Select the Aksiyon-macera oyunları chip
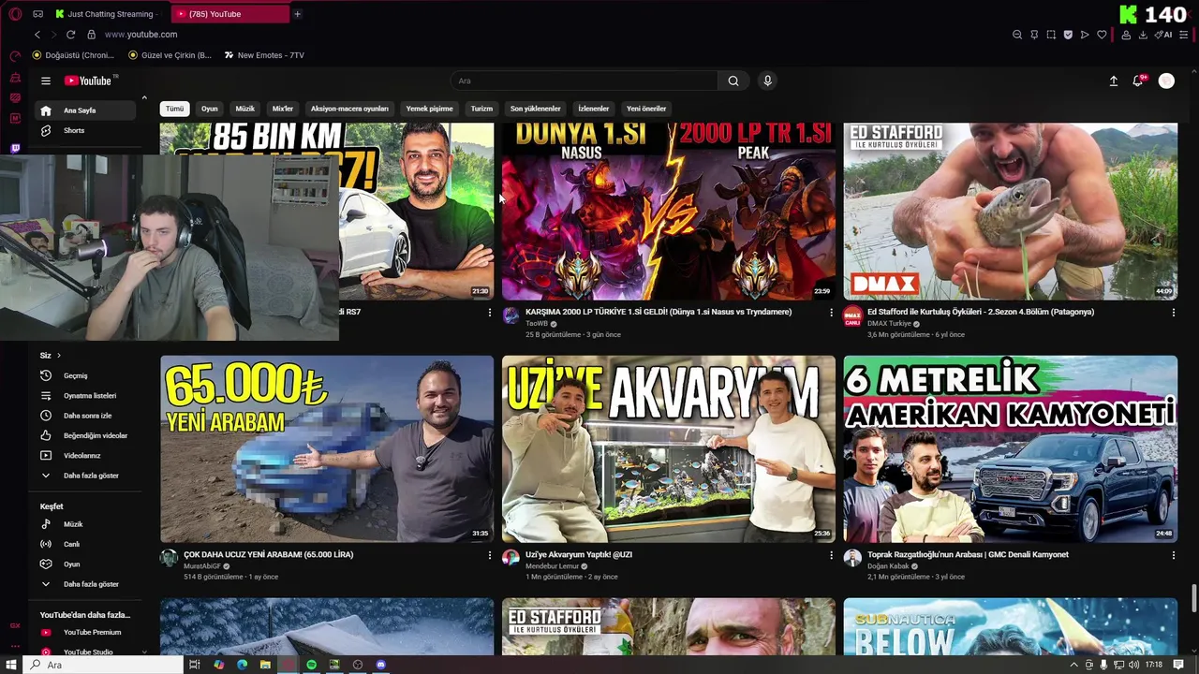Screen dimensions: 1199x674 (x=349, y=109)
